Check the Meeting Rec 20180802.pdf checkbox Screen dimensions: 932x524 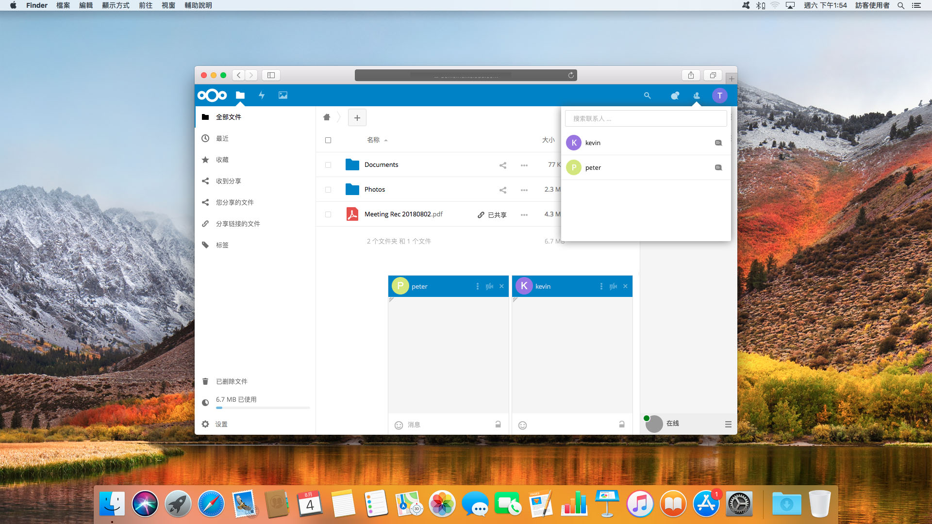click(328, 214)
